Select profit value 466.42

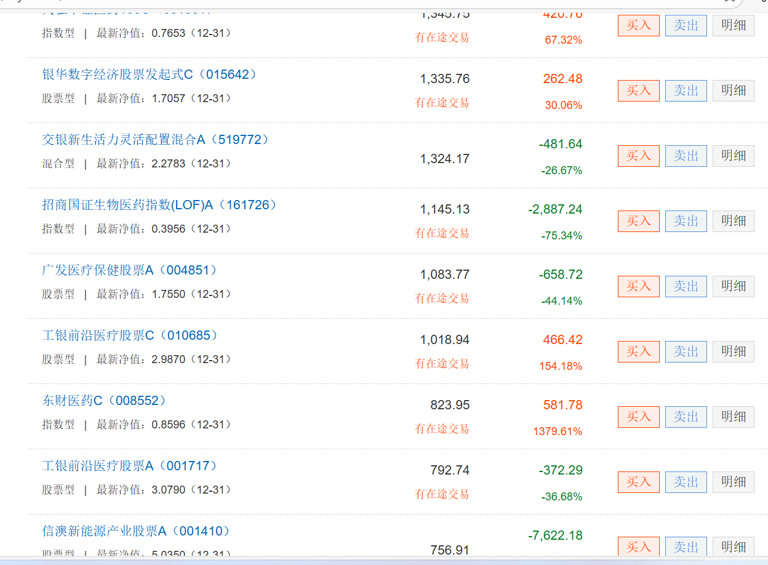point(562,340)
